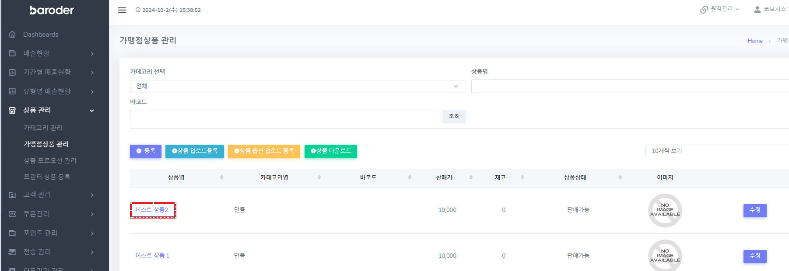
Task: Click the 매출현황 sidebar icon
Action: point(12,53)
